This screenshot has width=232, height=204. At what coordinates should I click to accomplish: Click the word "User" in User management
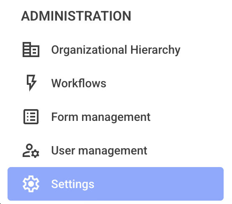click(x=63, y=150)
